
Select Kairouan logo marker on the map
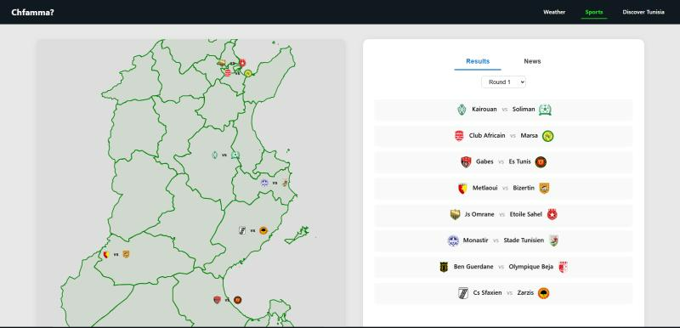214,155
